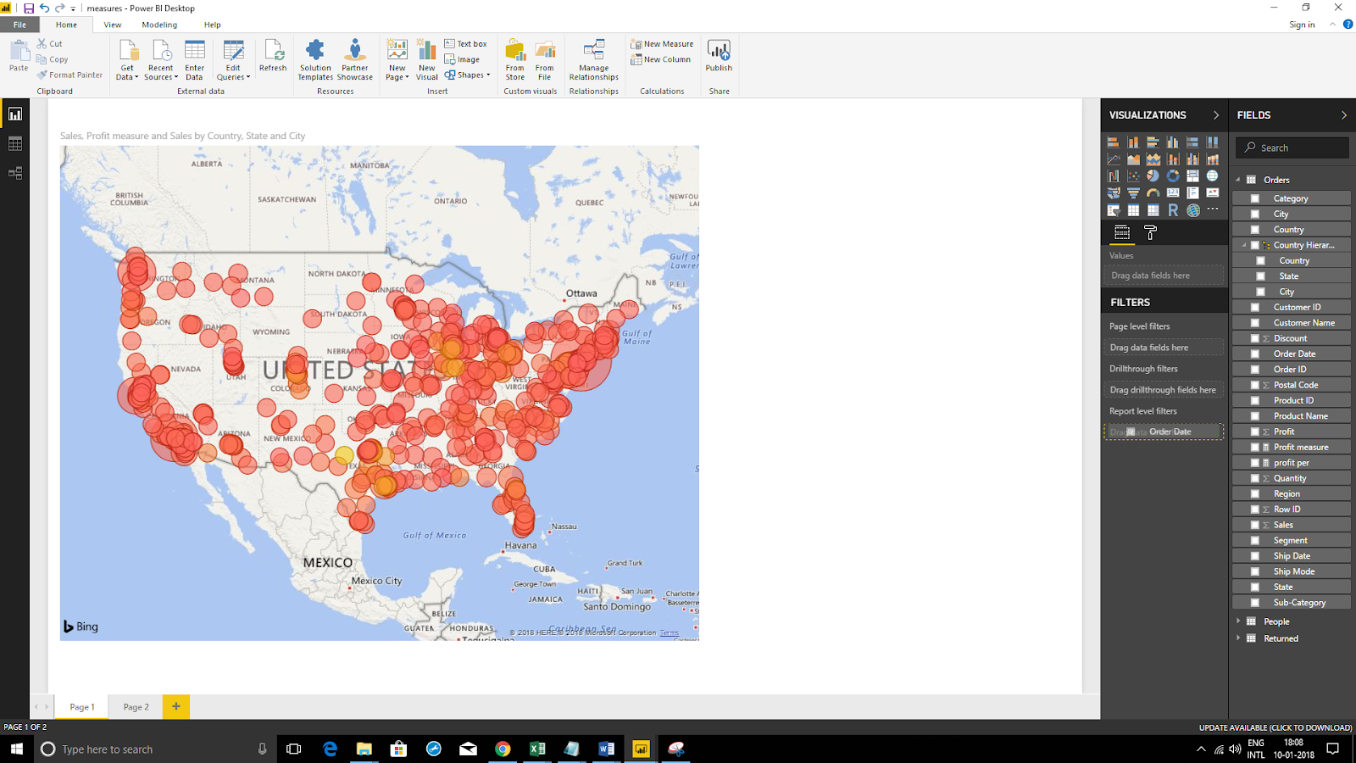Pick the filled map visual
The width and height of the screenshot is (1356, 763).
[x=1113, y=193]
